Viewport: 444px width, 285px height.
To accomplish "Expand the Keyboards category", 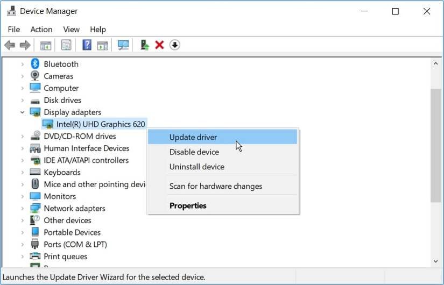I will (23, 173).
